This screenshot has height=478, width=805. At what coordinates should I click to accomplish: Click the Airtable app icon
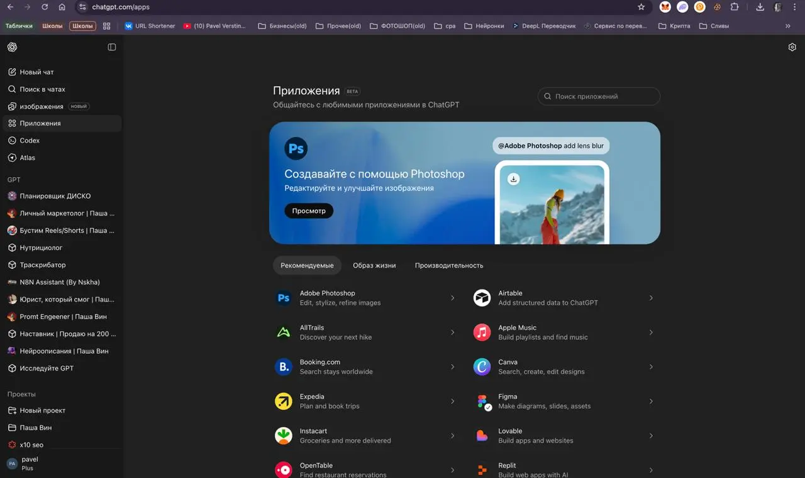[482, 298]
